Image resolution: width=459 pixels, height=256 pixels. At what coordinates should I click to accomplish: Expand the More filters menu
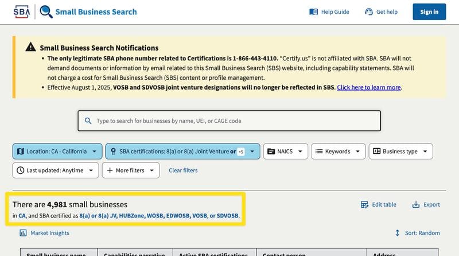[130, 170]
